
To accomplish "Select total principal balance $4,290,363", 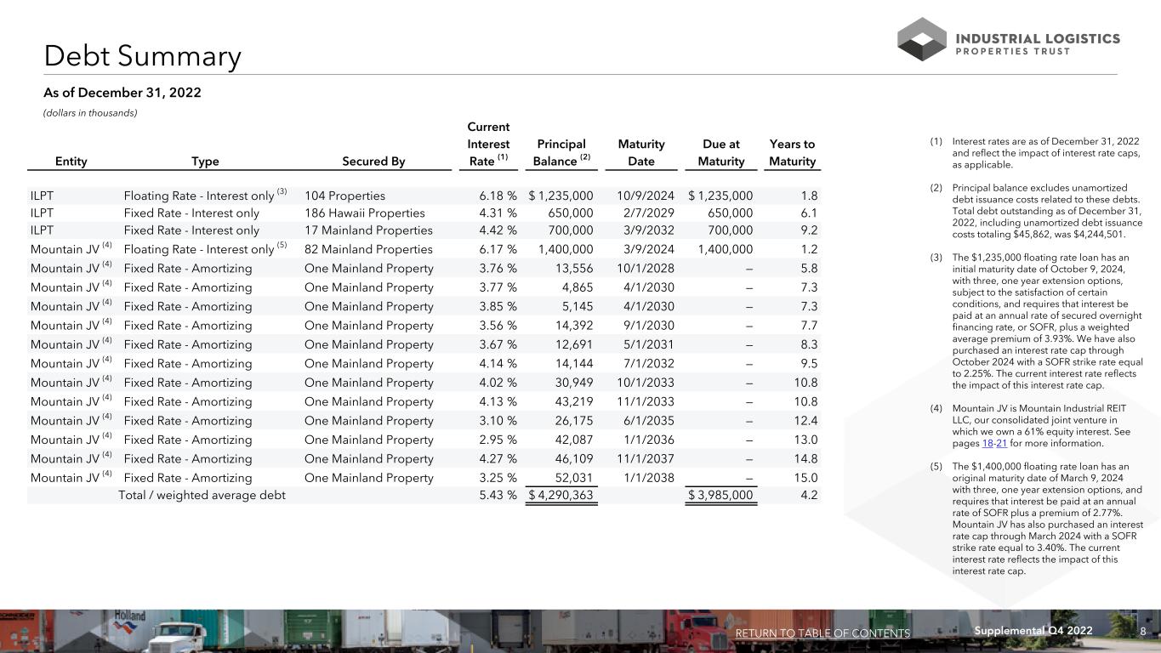I will pyautogui.click(x=561, y=495).
